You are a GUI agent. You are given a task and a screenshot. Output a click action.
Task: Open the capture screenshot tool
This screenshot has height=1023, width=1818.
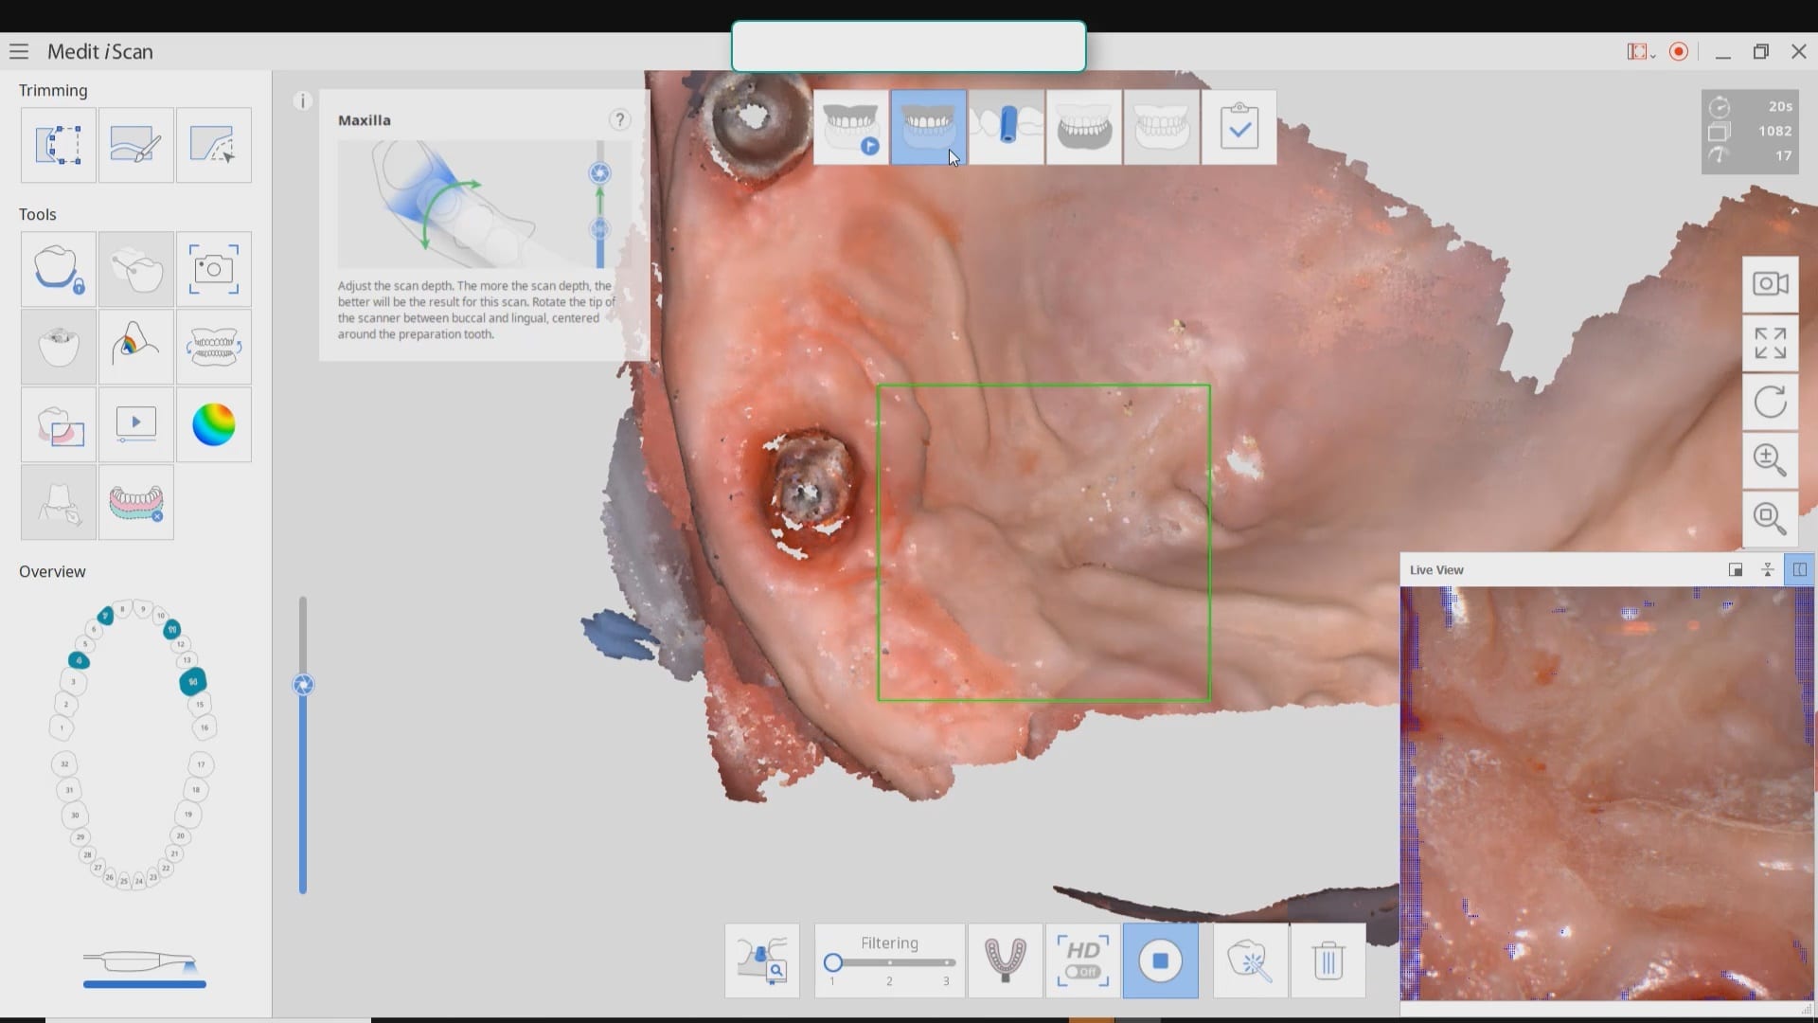(x=213, y=269)
